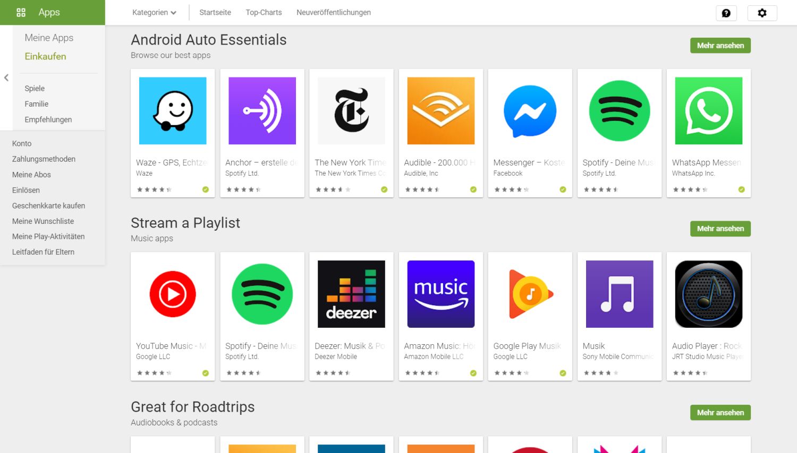Viewport: 797px width, 453px height.
Task: Open the Waze app icon
Action: pos(173,111)
